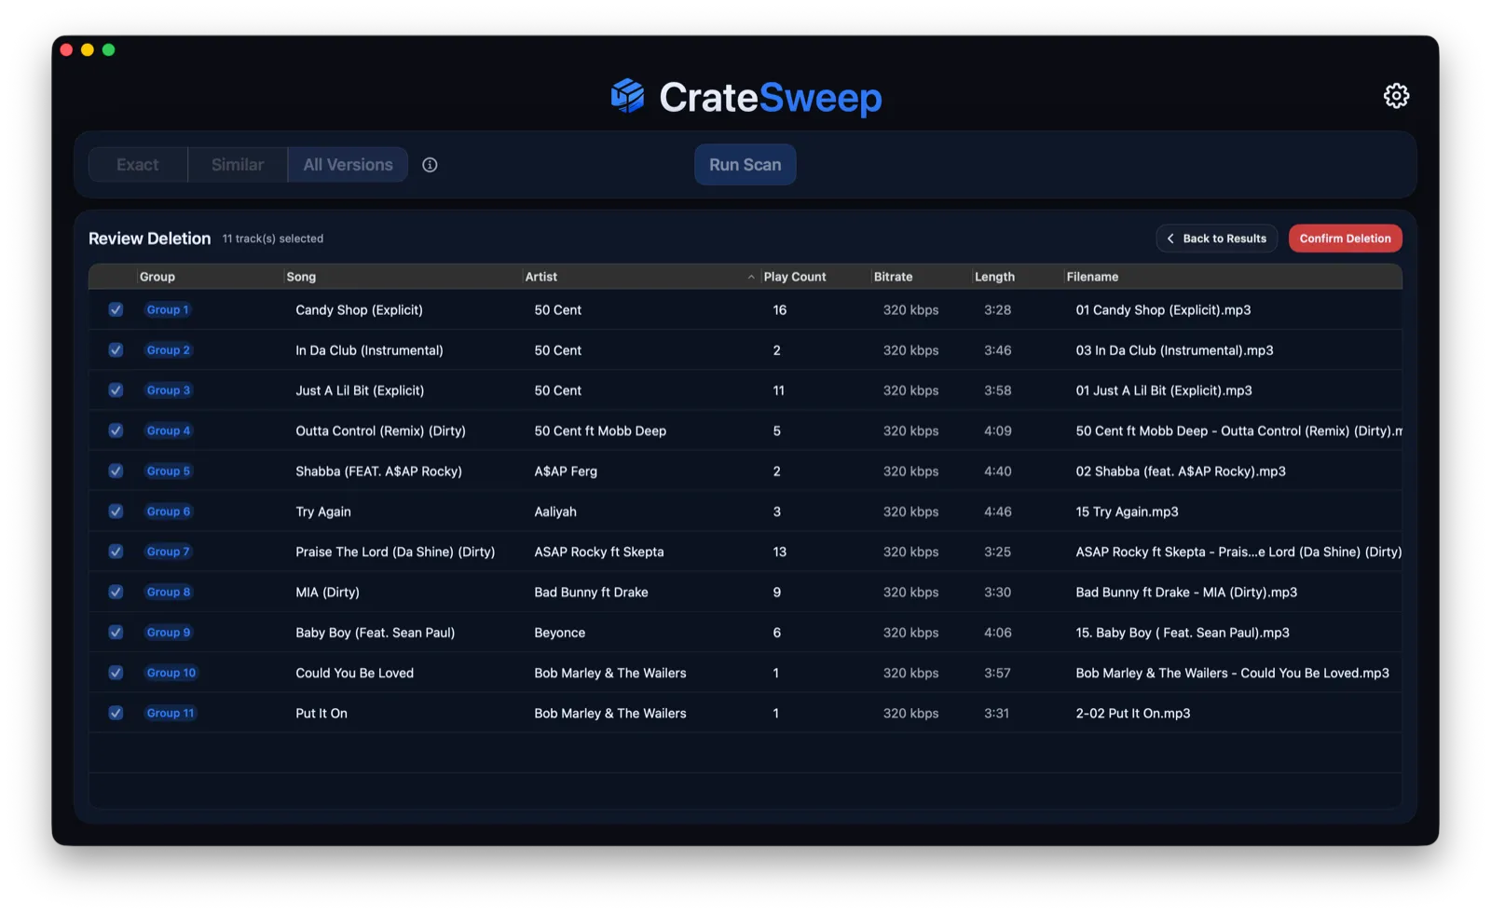Screen dimensions: 1491x914
Task: Go Back to Results
Action: coord(1217,239)
